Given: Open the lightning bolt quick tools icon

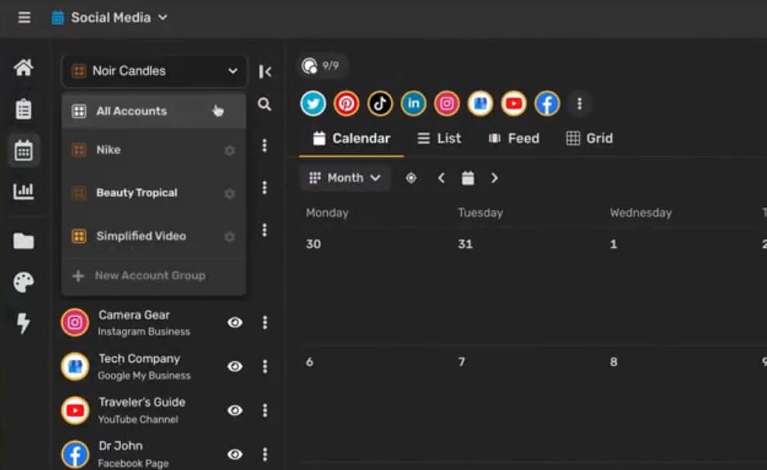Looking at the screenshot, I should [23, 323].
